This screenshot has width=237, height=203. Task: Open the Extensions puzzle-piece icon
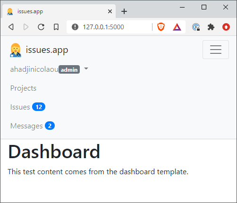(211, 27)
